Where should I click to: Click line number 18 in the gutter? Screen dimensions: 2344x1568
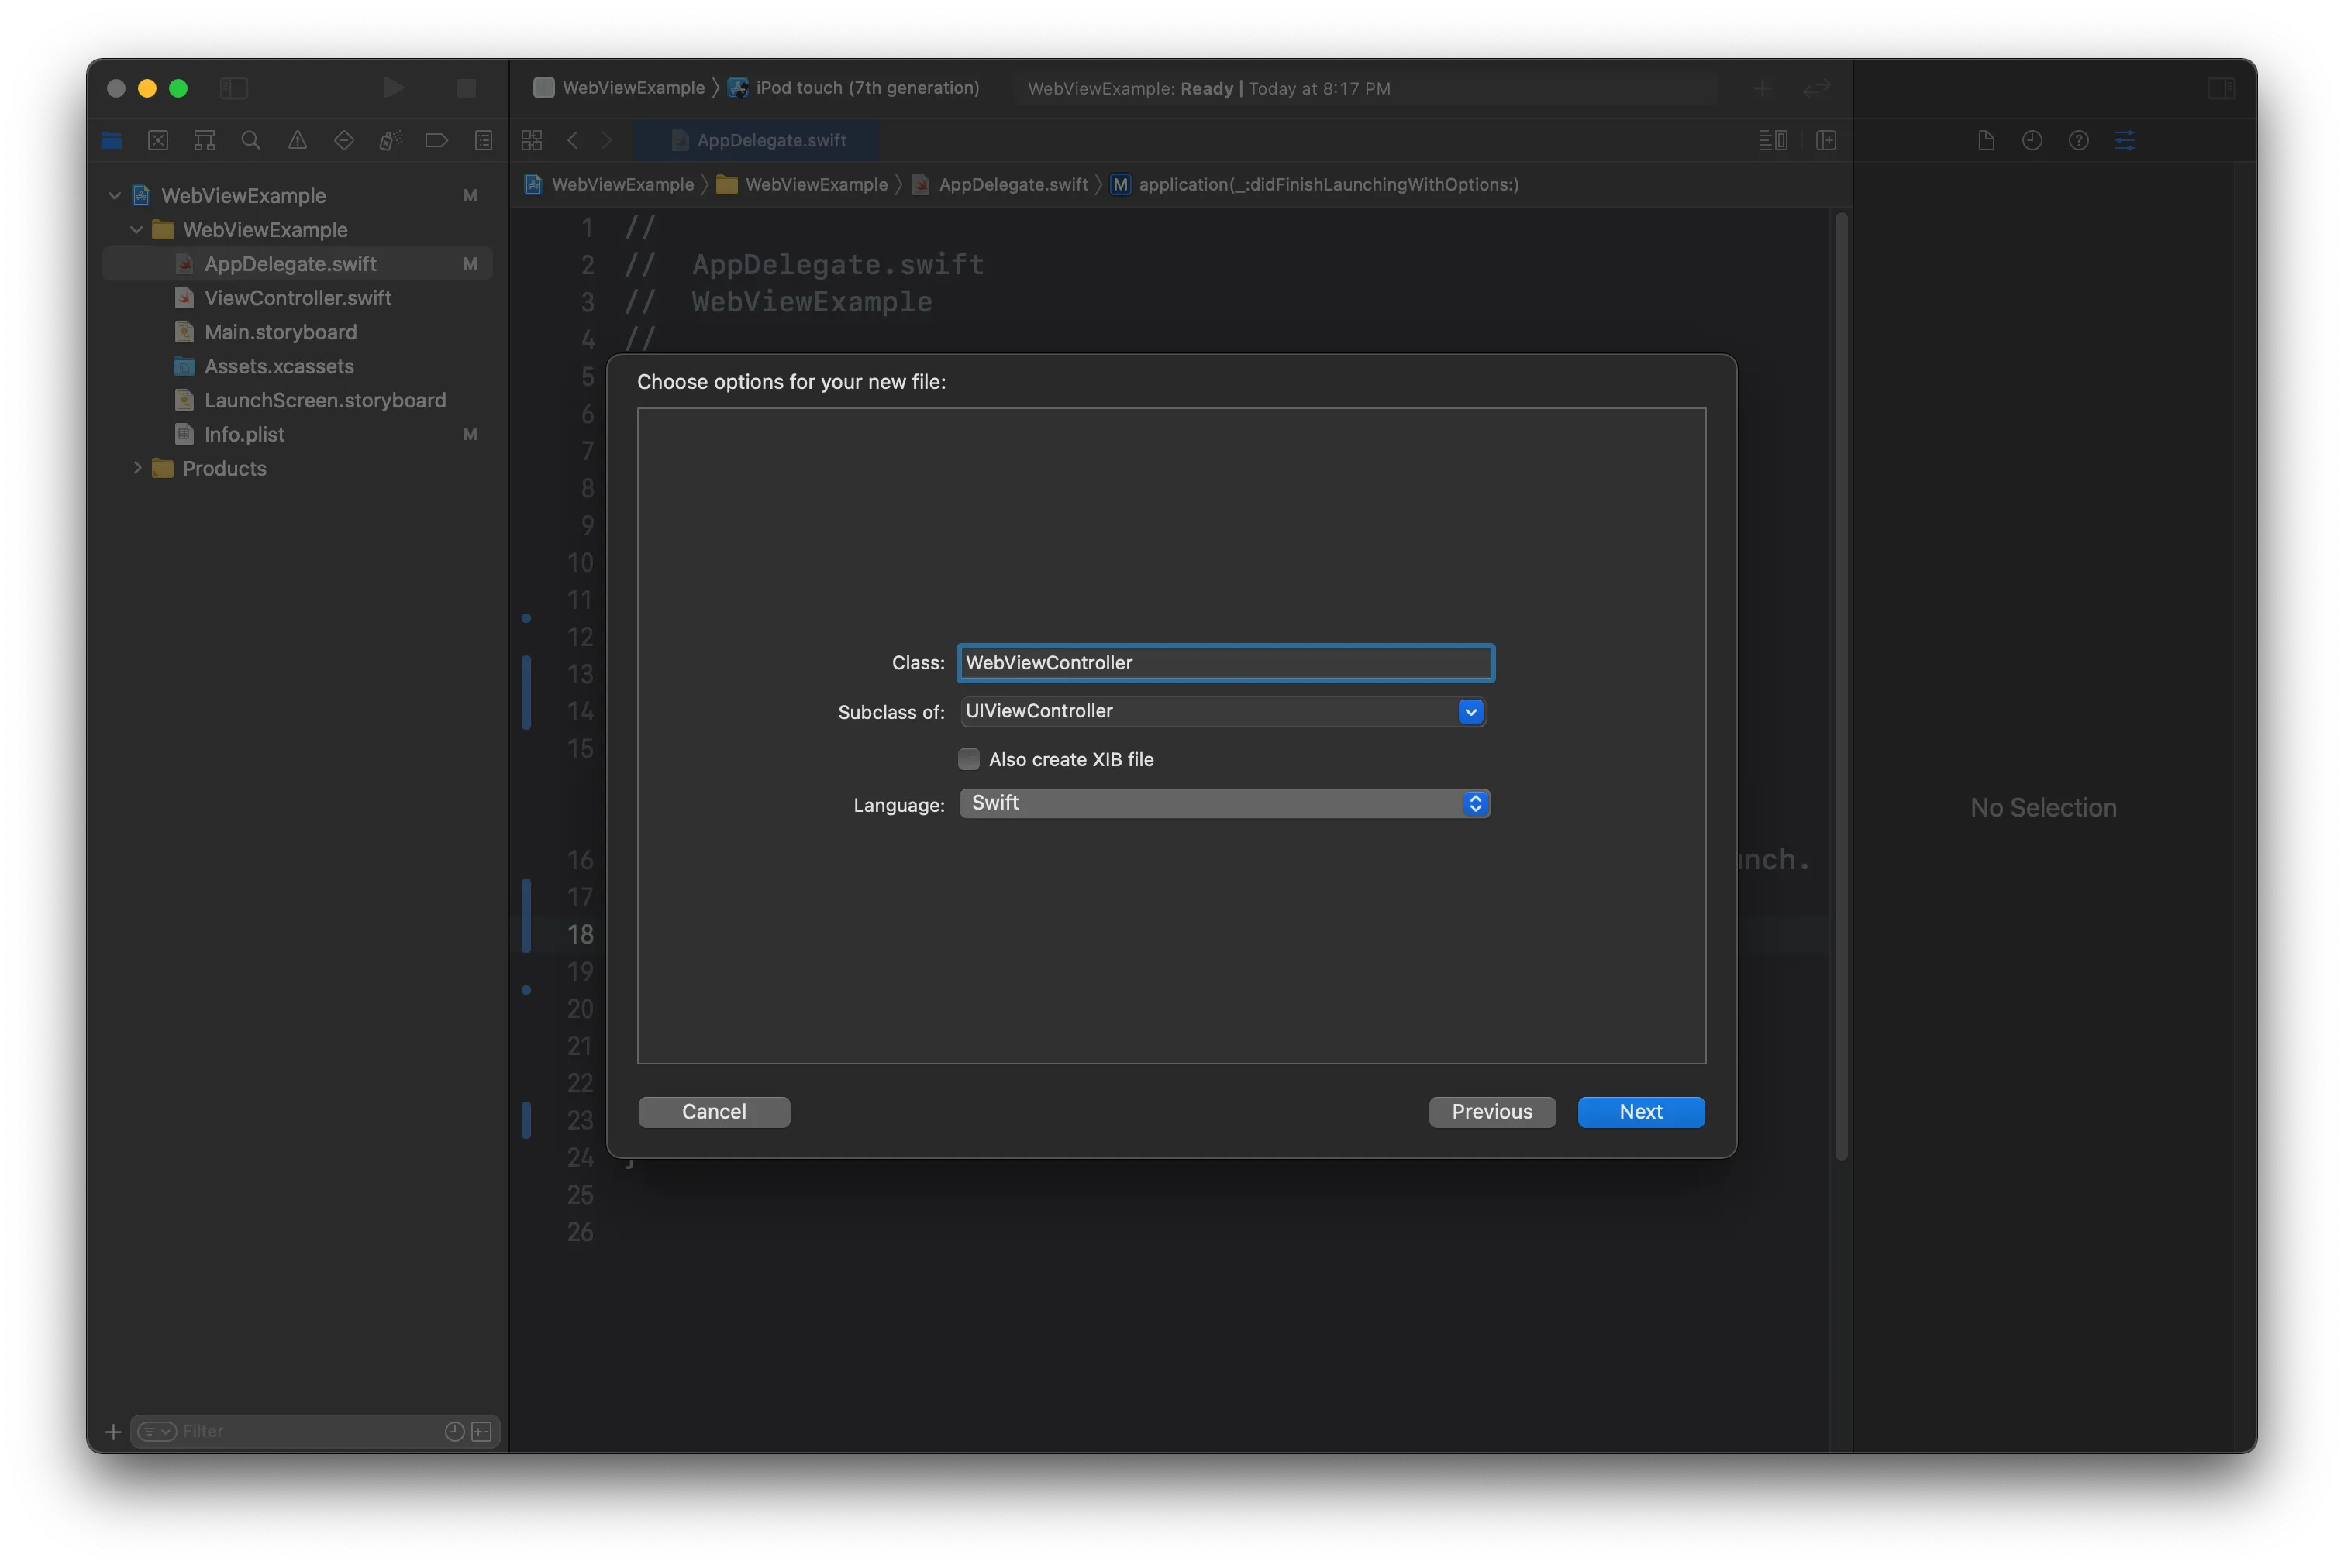581,935
